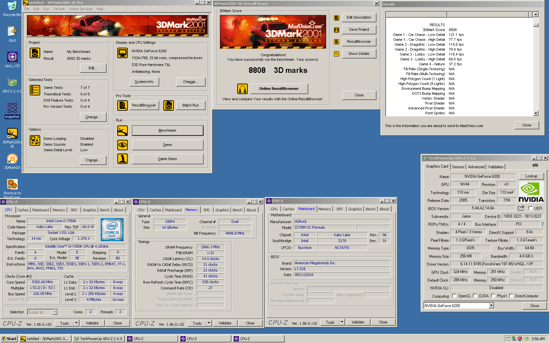Open the Online Services menu
The height and width of the screenshot is (343, 549).
[81, 9]
